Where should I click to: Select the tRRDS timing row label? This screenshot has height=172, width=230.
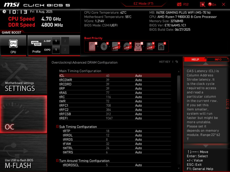[68, 139]
